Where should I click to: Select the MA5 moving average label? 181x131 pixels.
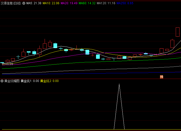(x=34, y=3)
